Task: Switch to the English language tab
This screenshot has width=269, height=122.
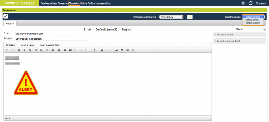Action: 10,23
